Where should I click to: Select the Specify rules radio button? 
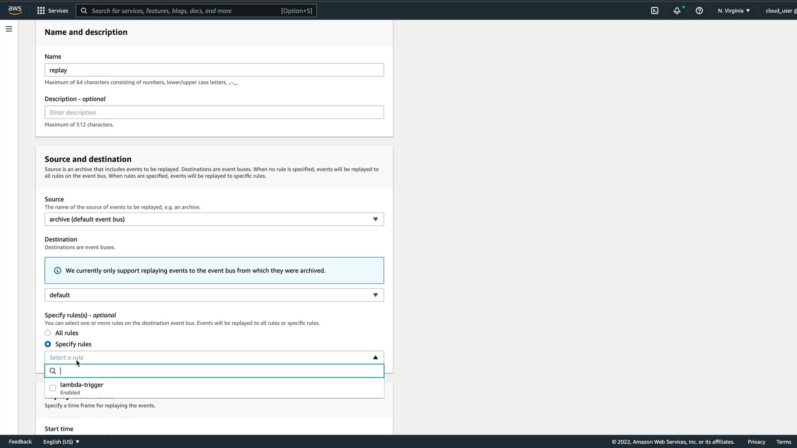tap(48, 344)
